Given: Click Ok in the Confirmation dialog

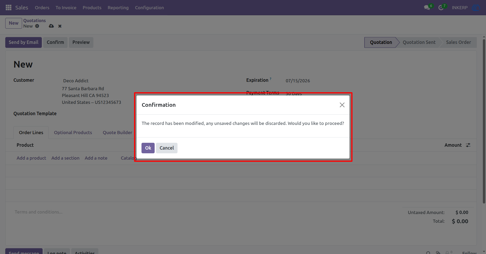Looking at the screenshot, I should click(x=148, y=148).
